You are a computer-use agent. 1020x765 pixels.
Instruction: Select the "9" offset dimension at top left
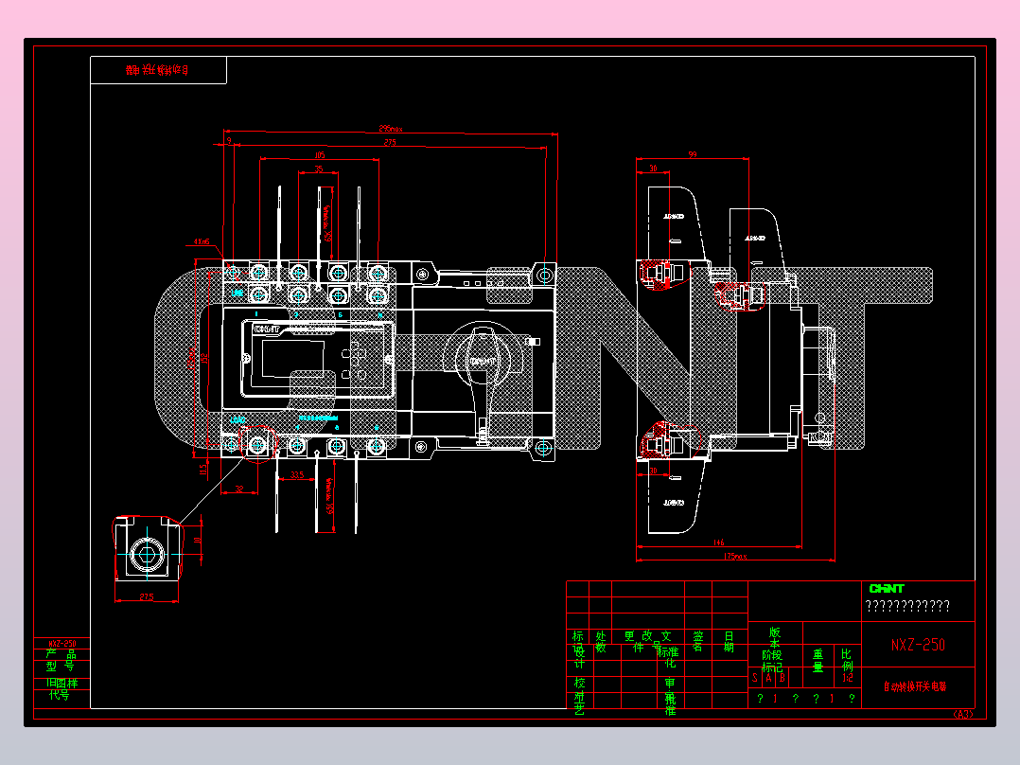pos(229,141)
